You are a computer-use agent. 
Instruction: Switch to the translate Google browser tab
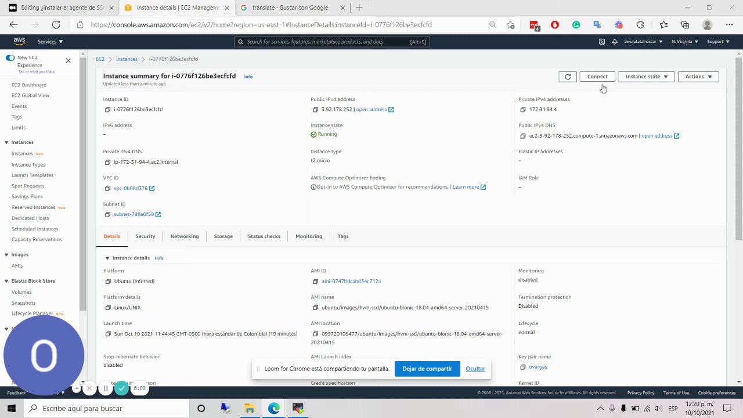pos(292,8)
